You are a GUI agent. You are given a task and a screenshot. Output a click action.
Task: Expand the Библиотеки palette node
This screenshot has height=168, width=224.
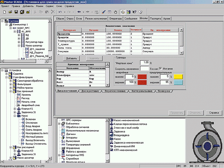(x=59, y=124)
